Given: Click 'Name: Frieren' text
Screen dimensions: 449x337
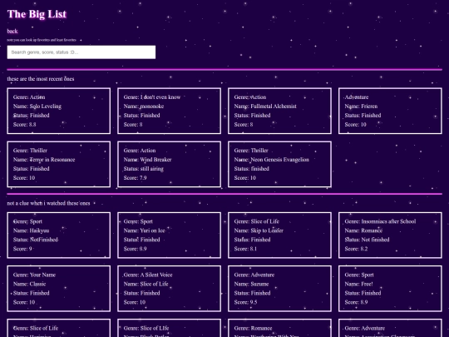Looking at the screenshot, I should pyautogui.click(x=361, y=107).
